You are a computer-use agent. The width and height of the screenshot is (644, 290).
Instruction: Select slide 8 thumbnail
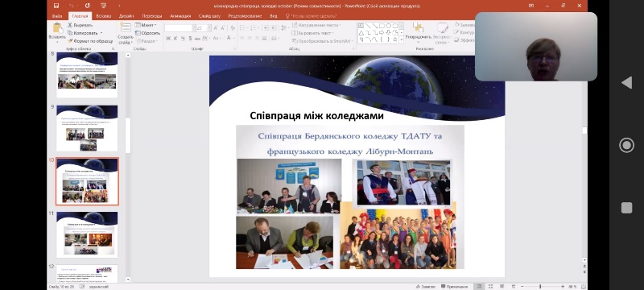pos(87,75)
